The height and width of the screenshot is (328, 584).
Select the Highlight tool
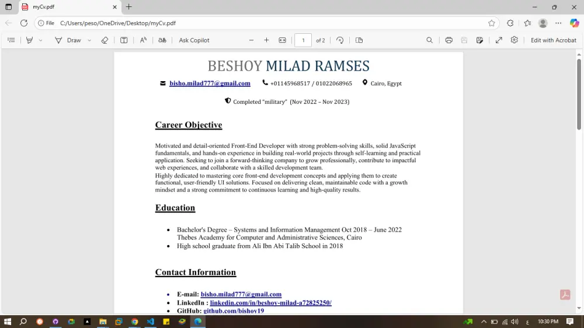click(x=29, y=40)
